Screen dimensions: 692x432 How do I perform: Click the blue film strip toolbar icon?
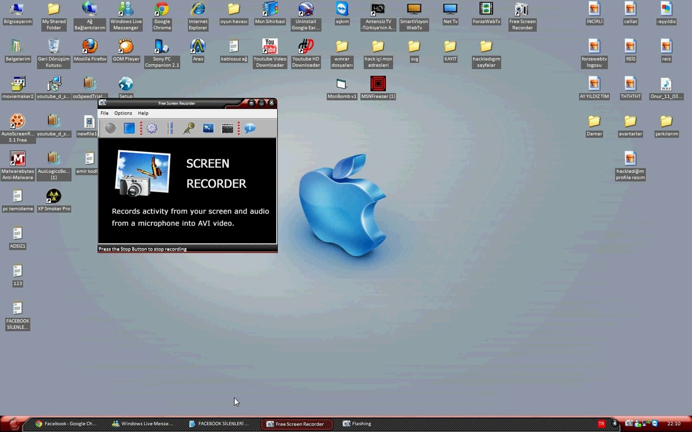tap(170, 128)
